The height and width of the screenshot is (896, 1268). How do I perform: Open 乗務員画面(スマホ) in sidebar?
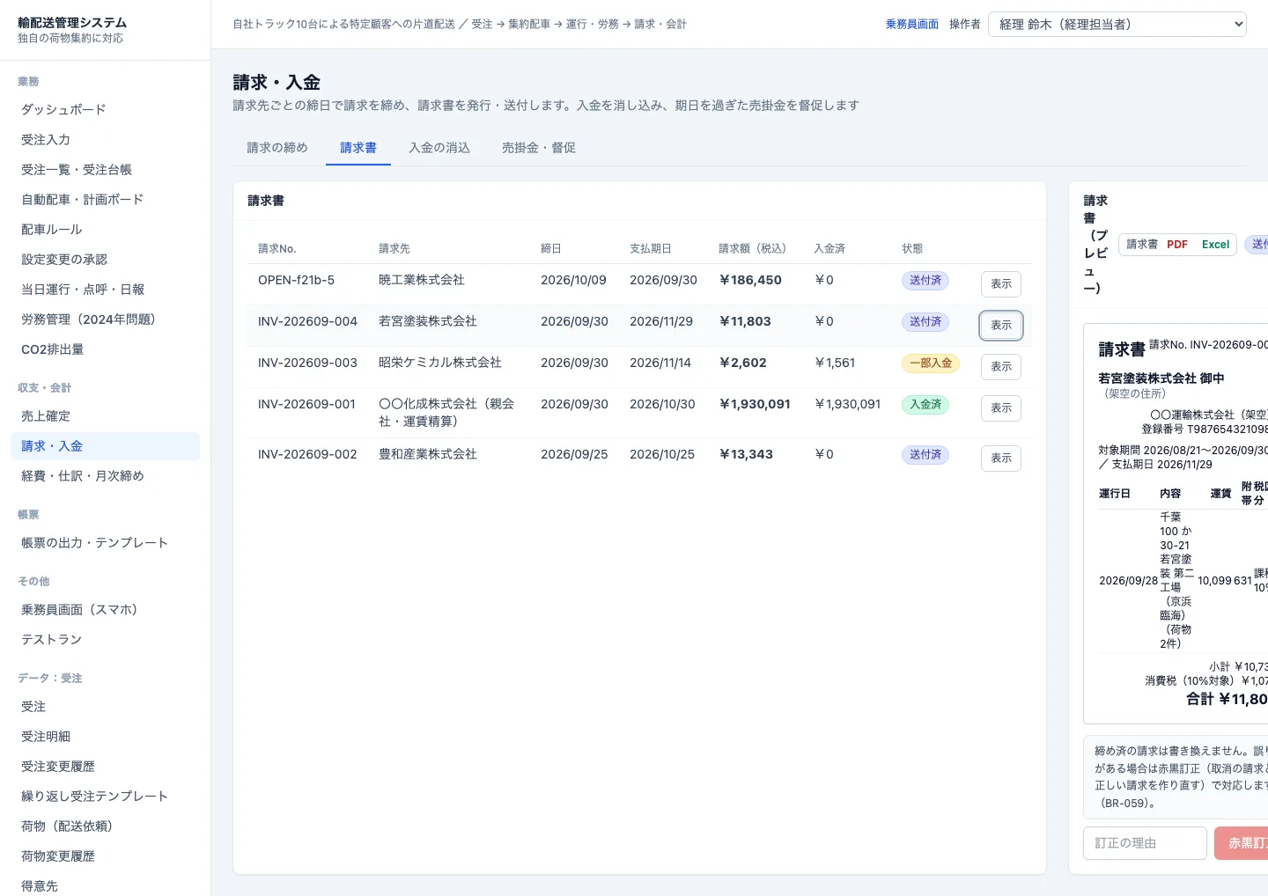point(106,609)
